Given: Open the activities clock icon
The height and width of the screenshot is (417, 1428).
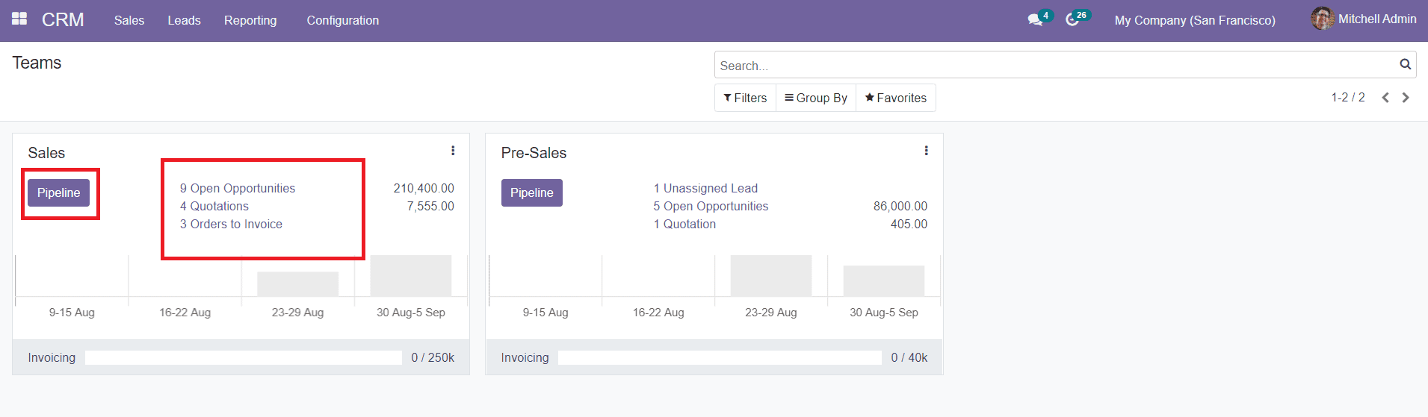Looking at the screenshot, I should 1072,20.
